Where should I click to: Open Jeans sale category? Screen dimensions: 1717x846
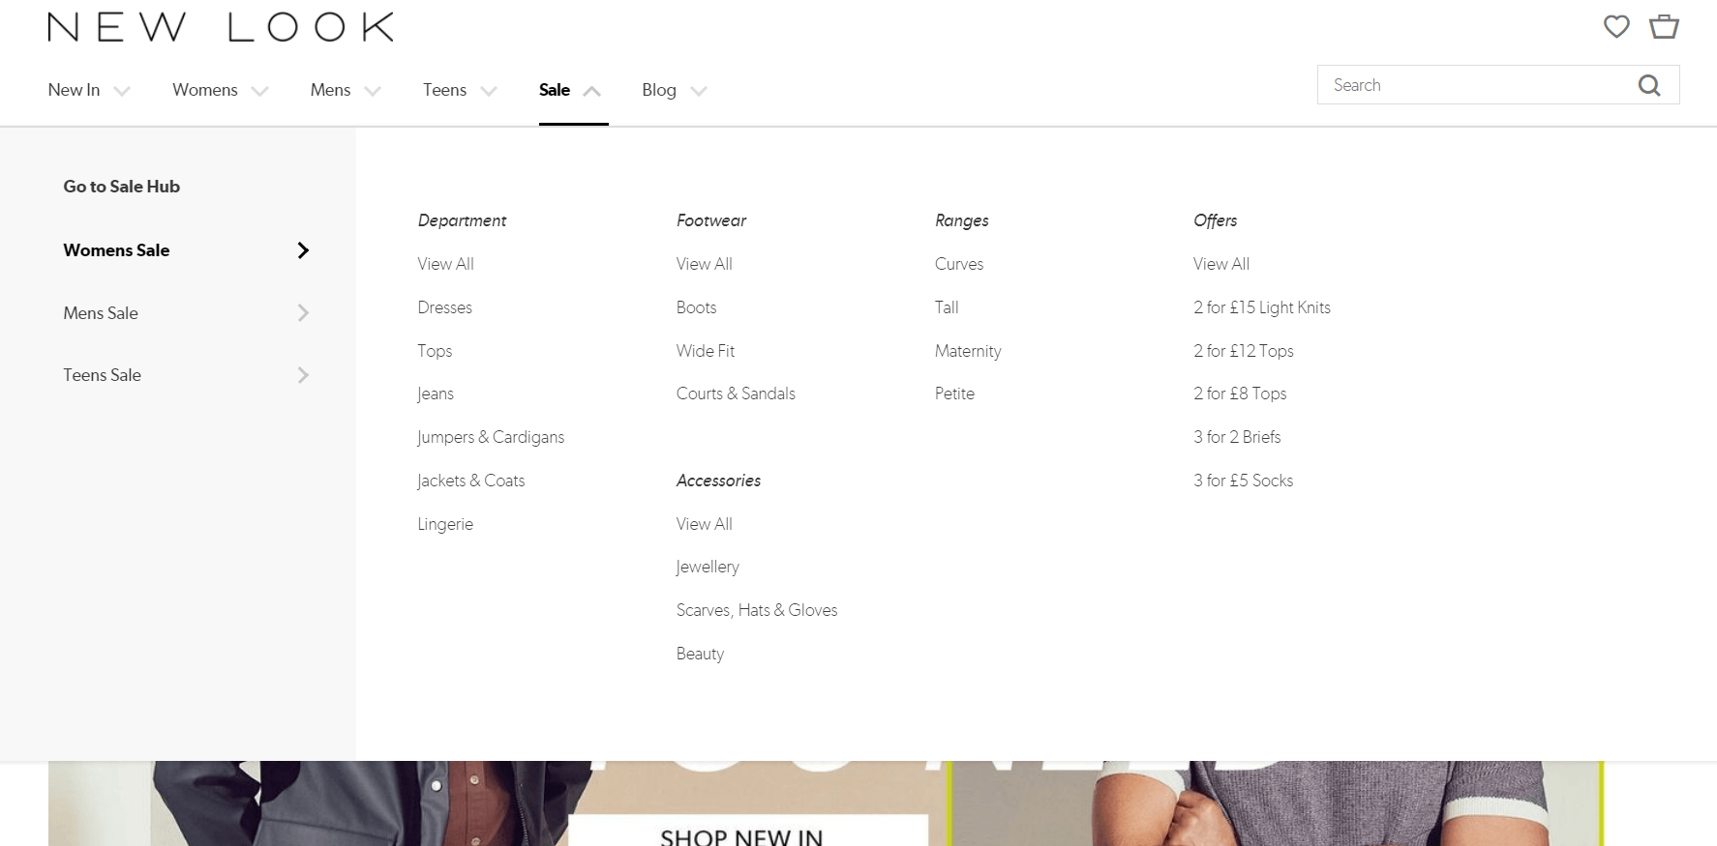436,394
